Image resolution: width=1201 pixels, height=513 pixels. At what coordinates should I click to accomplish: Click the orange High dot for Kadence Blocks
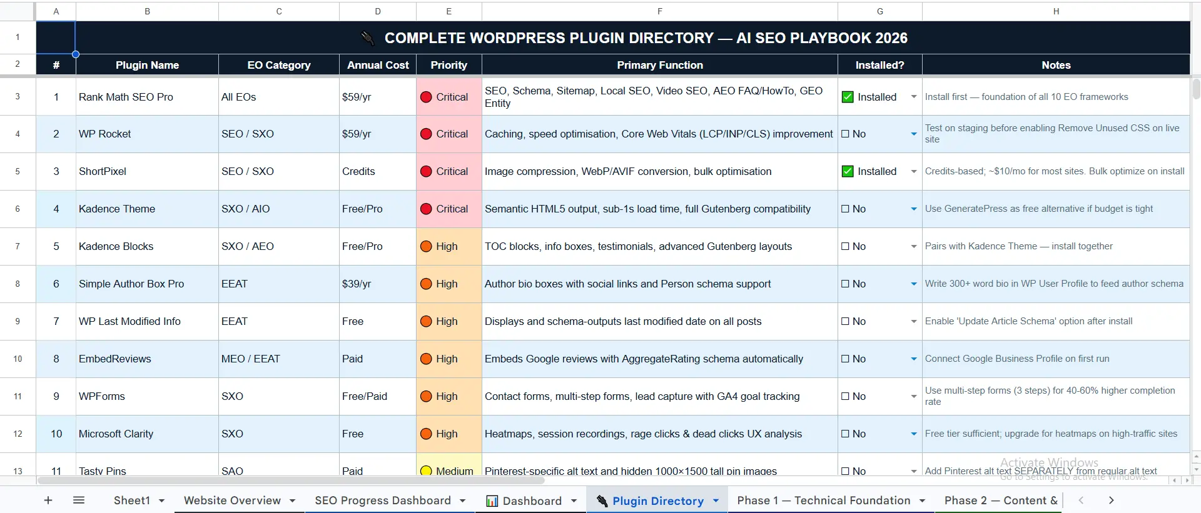pos(427,246)
